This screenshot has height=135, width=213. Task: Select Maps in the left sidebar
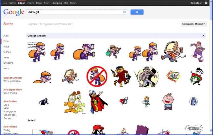point(6,47)
